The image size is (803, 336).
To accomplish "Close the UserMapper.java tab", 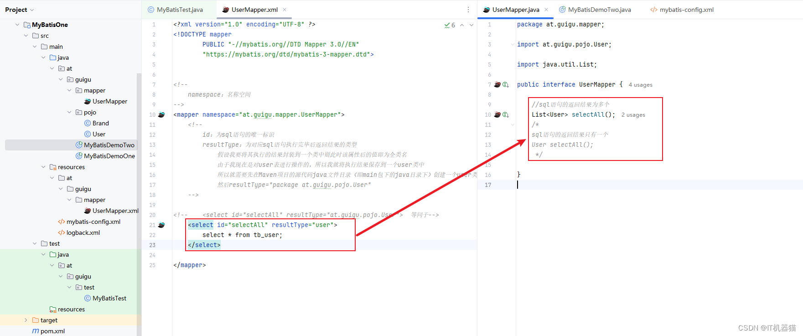I will (x=546, y=10).
